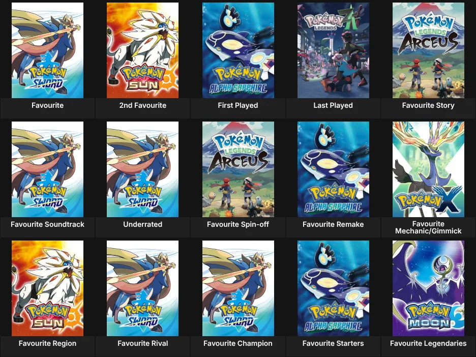Select the Legends Arceus cover above Favourite Story

coord(428,50)
